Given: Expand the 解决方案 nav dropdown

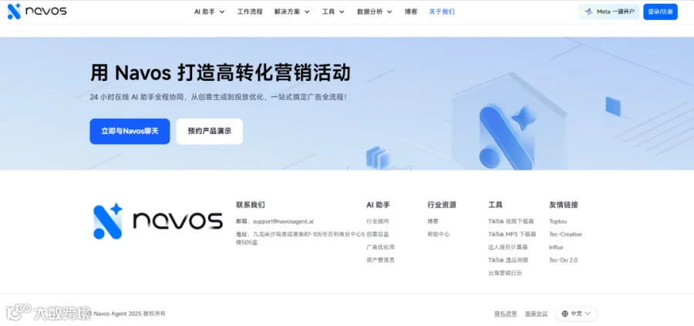Looking at the screenshot, I should pyautogui.click(x=291, y=12).
